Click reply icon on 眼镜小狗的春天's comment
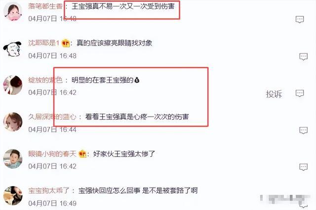Viewport: 316px width, 210px height. click(303, 167)
